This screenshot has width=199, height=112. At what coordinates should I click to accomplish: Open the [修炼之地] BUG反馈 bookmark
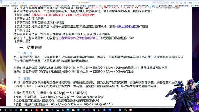[x=112, y=6]
